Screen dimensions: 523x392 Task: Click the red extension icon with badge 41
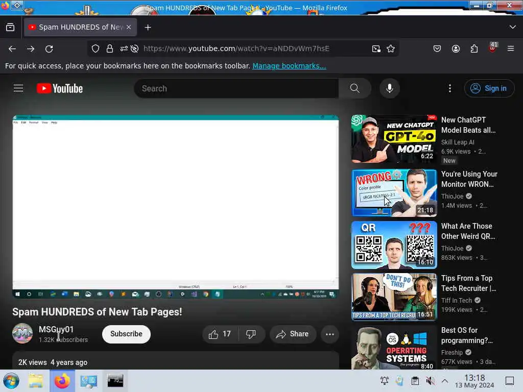[493, 47]
